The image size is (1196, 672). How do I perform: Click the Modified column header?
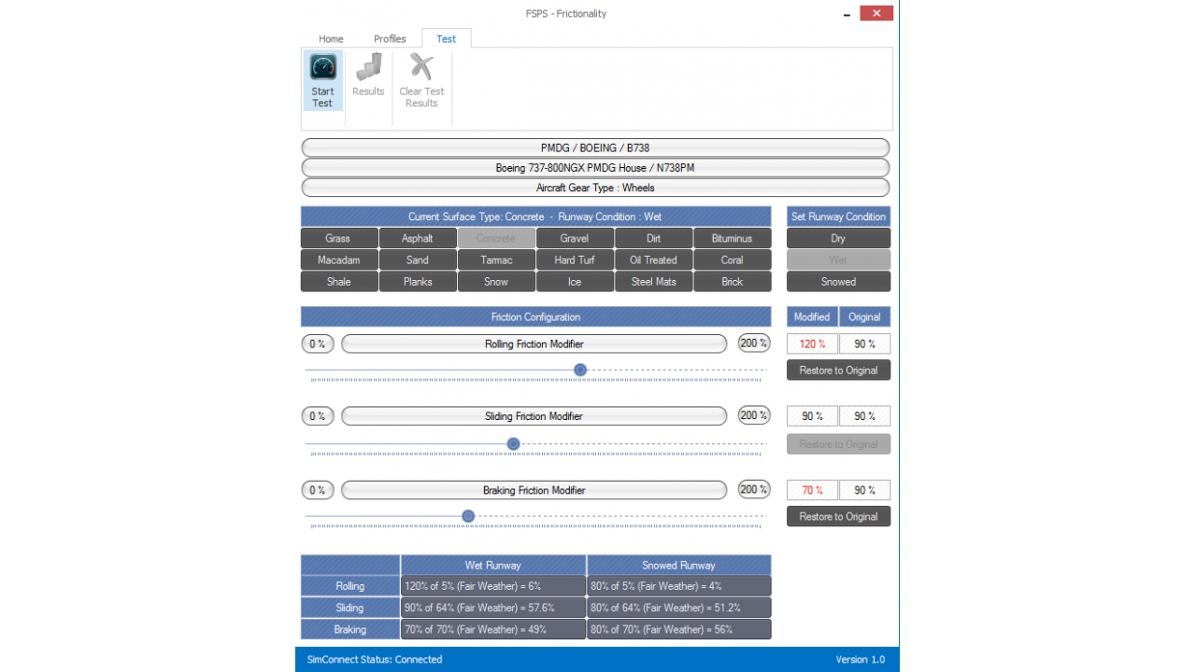pos(812,316)
